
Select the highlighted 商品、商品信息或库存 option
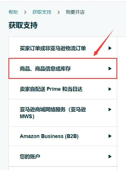tap(63, 68)
